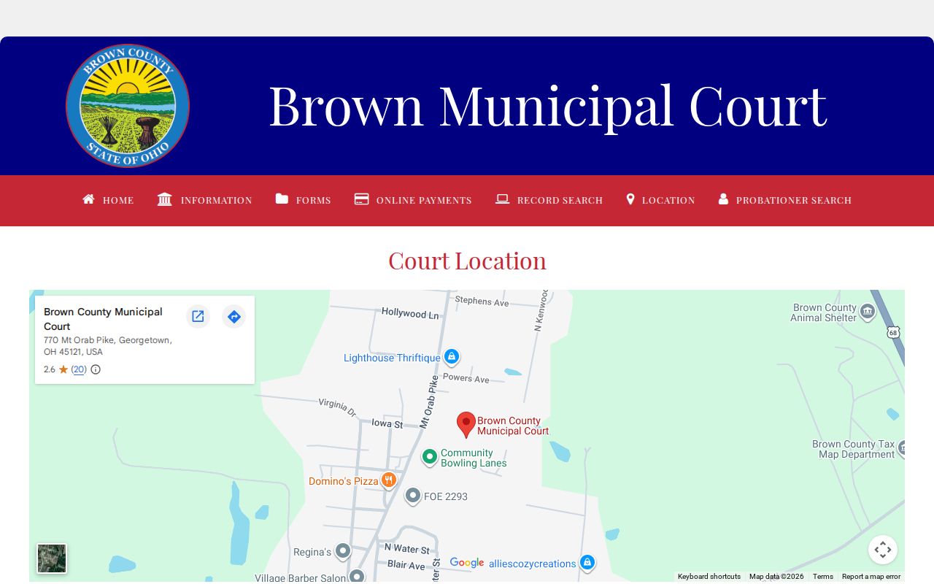The height and width of the screenshot is (584, 934).
Task: Click the Village Barber Salon marker
Action: [356, 576]
